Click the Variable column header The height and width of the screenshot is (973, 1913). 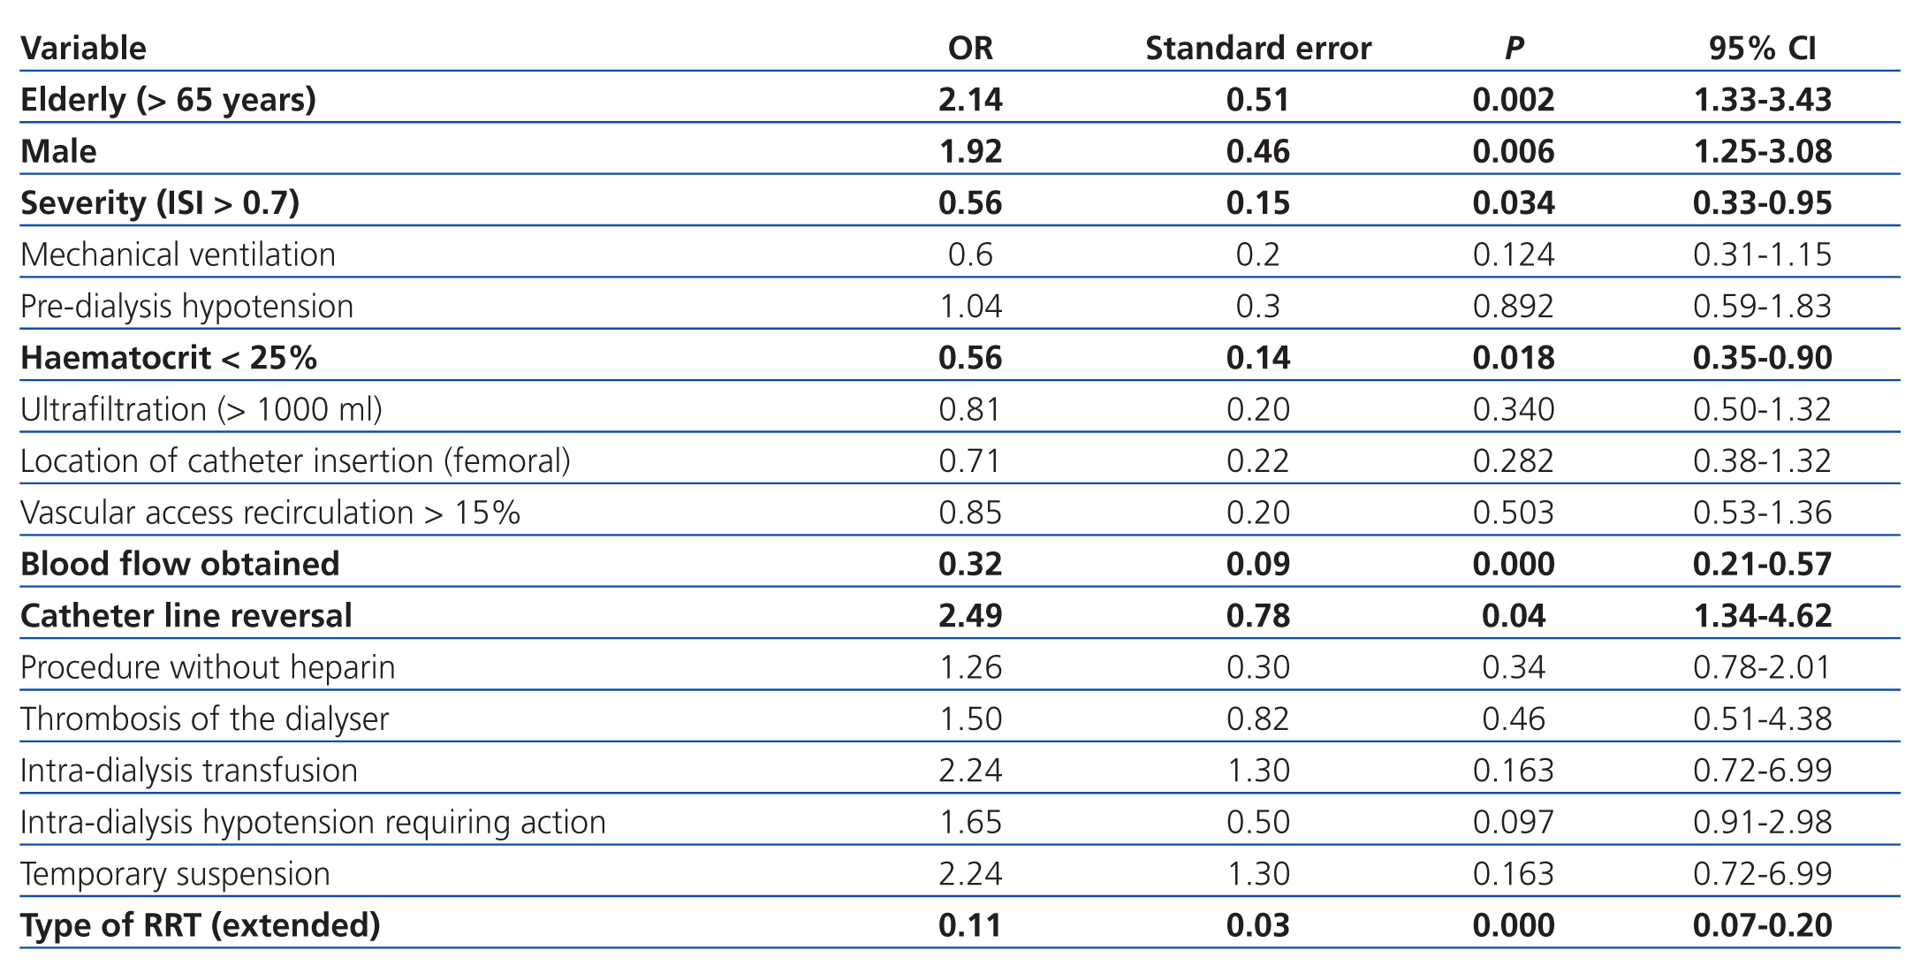coord(83,48)
